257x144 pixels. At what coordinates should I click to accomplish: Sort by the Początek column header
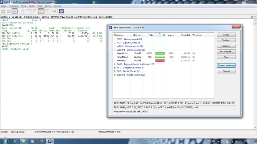point(183,35)
